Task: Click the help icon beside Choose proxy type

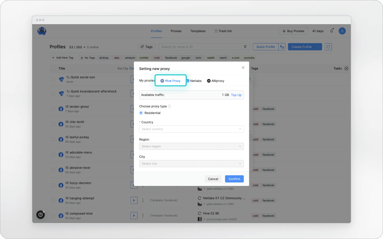Action: click(x=169, y=106)
